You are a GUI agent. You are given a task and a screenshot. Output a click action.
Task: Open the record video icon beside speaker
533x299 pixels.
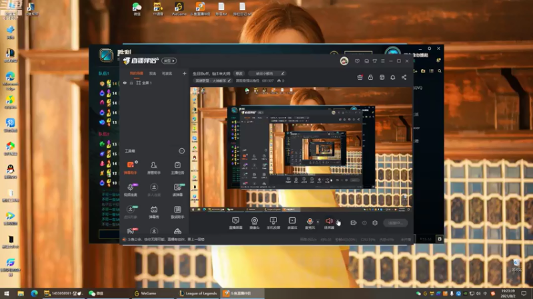[x=354, y=223]
